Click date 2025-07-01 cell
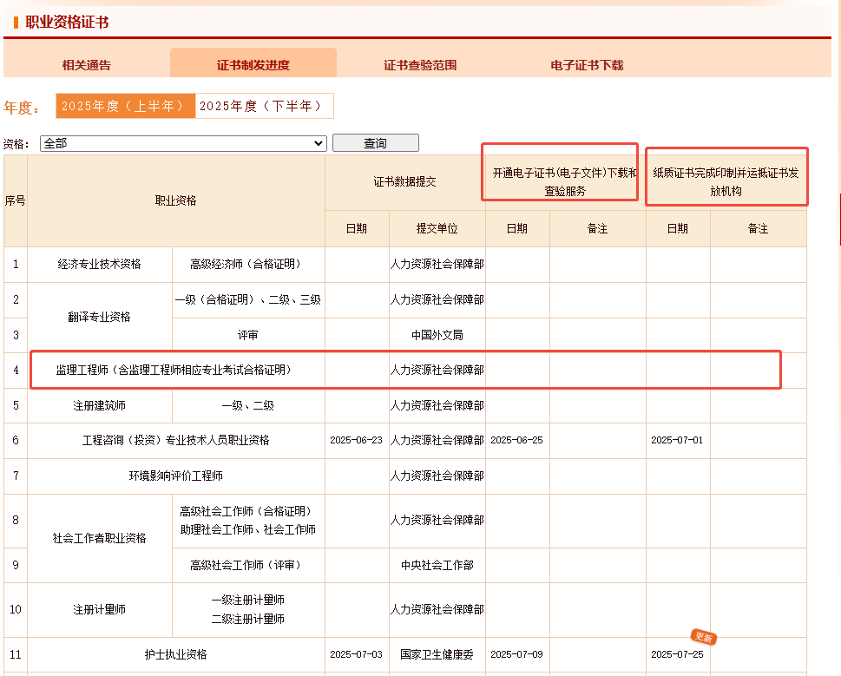Image resolution: width=841 pixels, height=676 pixels. pos(678,440)
